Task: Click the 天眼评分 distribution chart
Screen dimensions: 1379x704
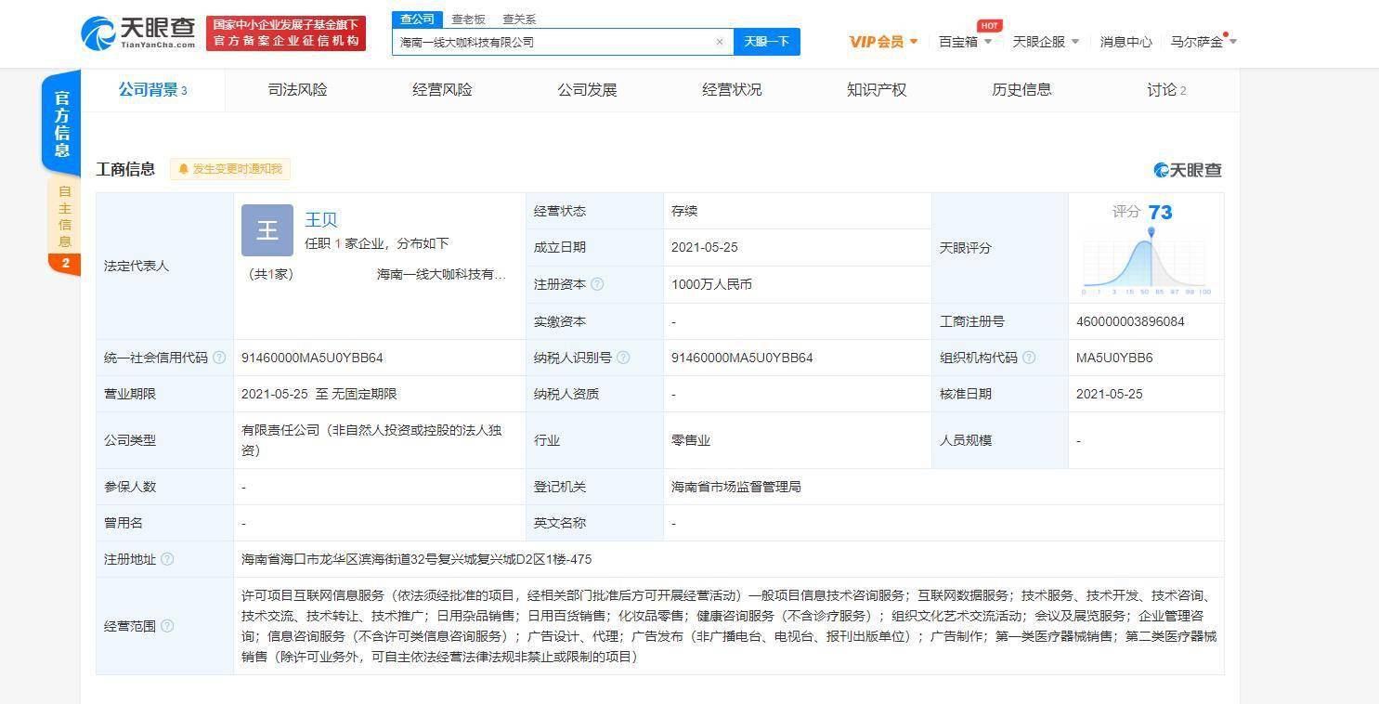Action: (x=1146, y=262)
